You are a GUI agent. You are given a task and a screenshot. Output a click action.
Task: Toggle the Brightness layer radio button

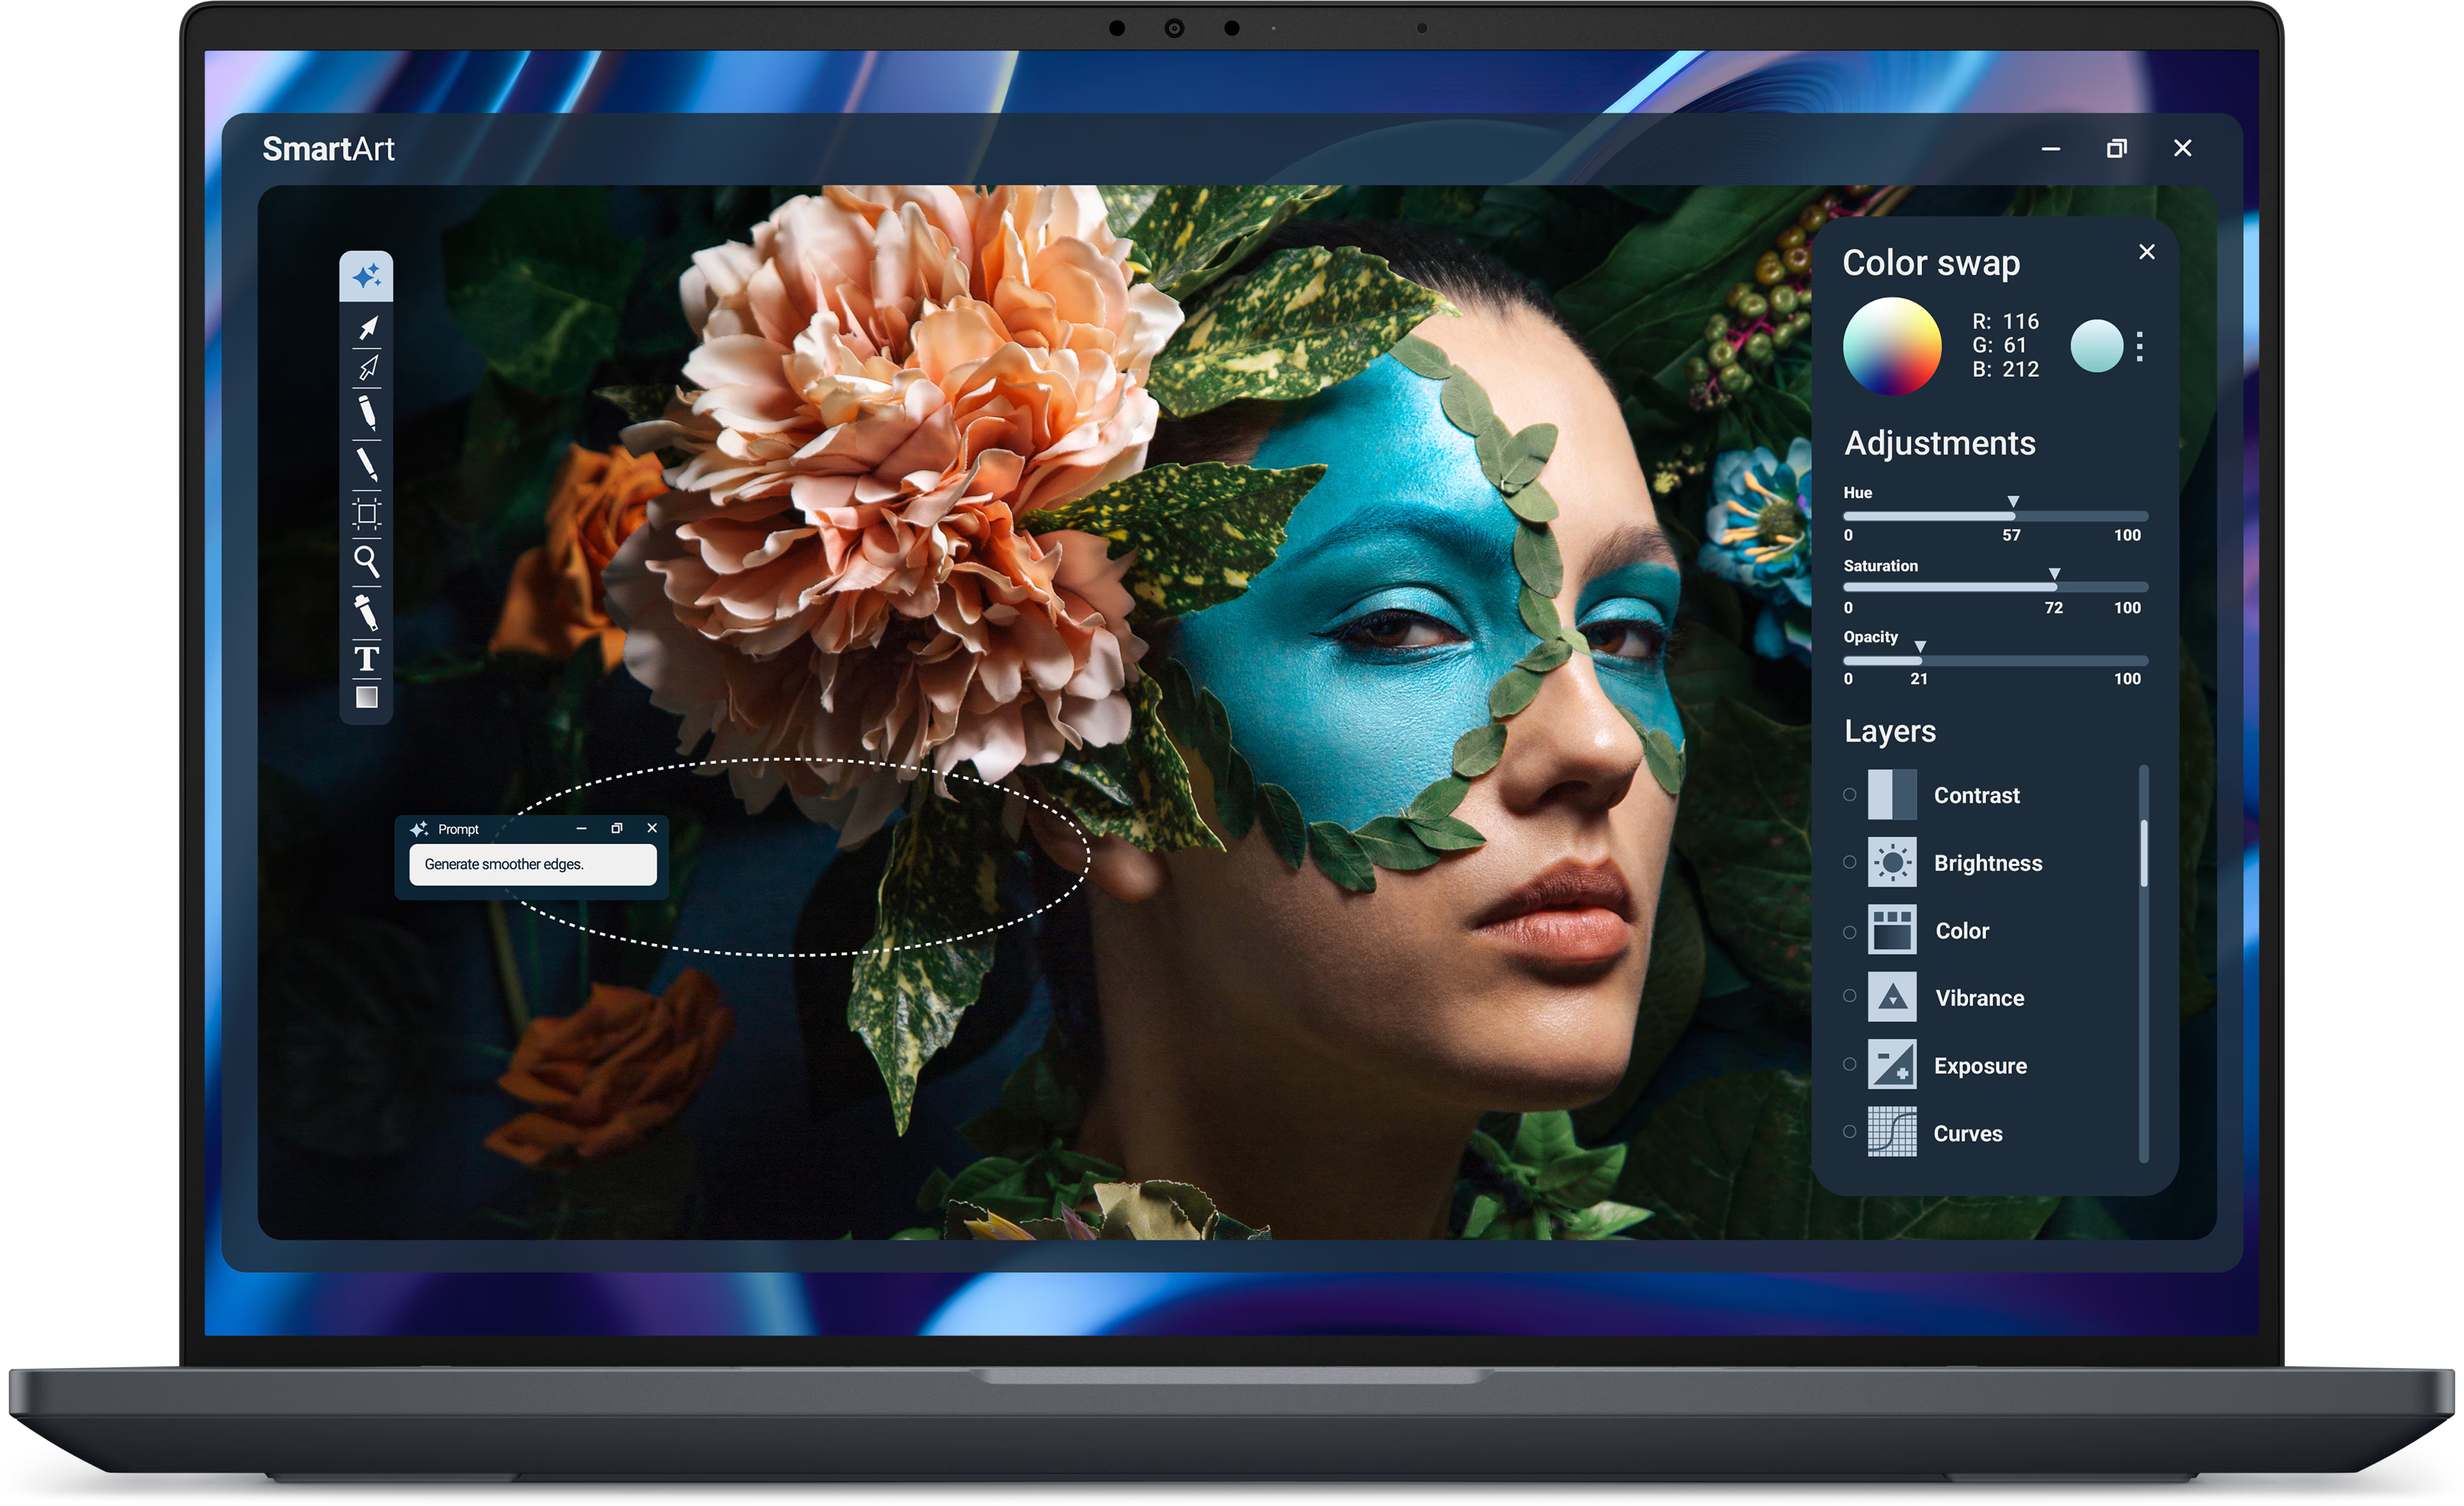click(1850, 862)
